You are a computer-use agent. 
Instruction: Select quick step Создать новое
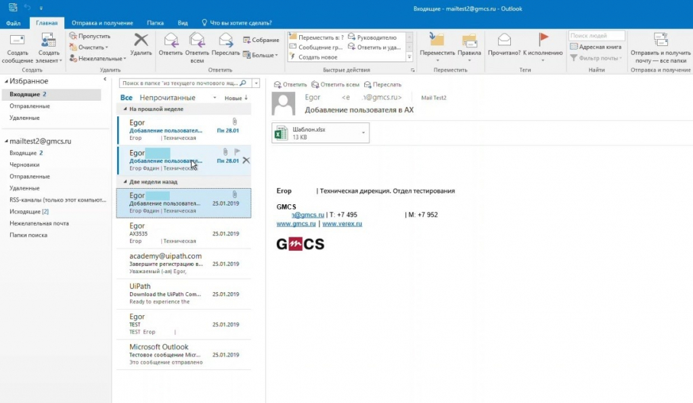point(314,57)
